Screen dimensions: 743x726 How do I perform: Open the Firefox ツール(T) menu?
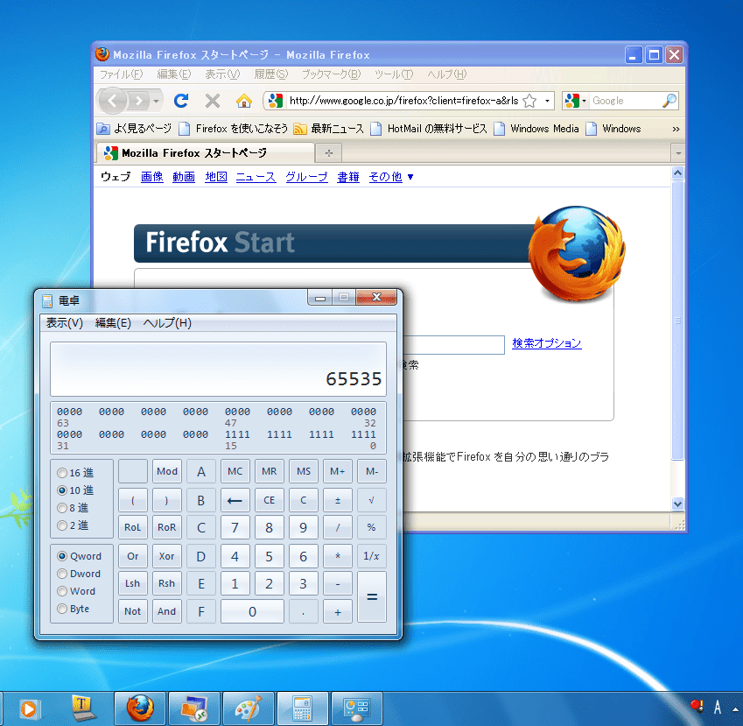pyautogui.click(x=394, y=74)
